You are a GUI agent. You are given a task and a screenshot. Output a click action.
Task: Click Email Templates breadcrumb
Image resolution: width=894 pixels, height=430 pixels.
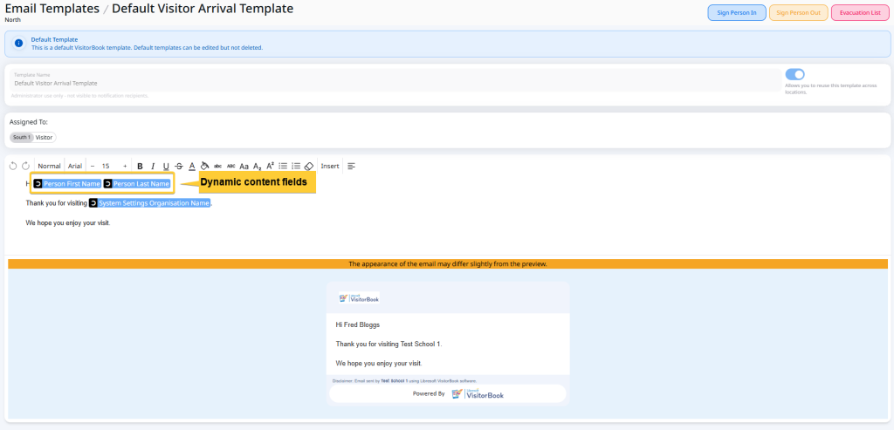pyautogui.click(x=51, y=9)
